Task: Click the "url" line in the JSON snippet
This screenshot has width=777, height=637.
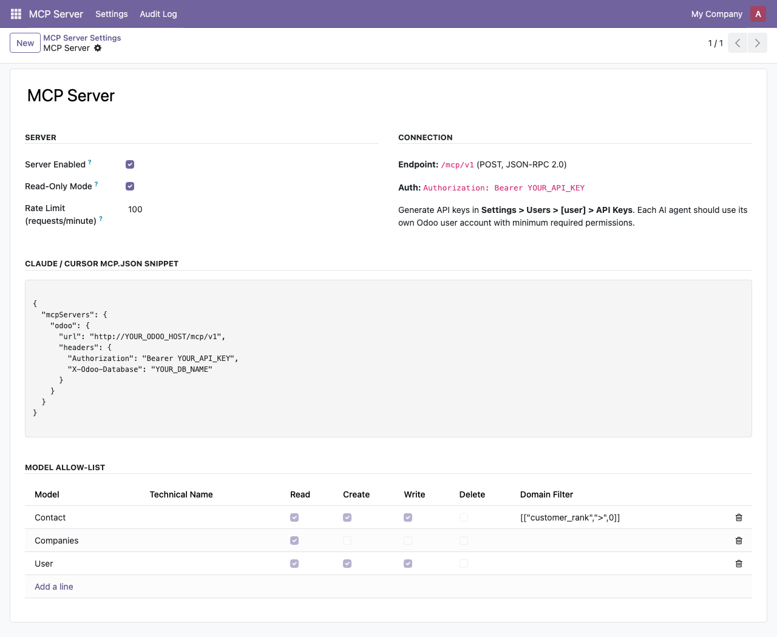Action: point(142,337)
